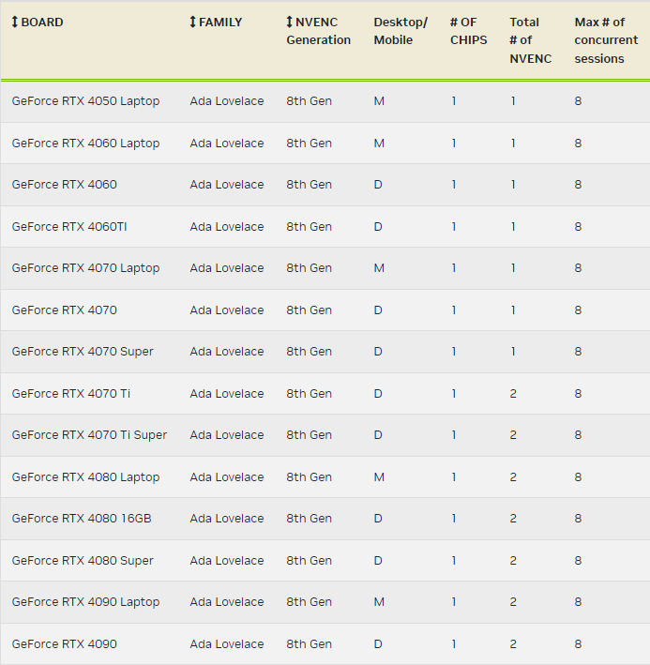
Task: Click Max # of concurrent sessions header
Action: tap(606, 40)
